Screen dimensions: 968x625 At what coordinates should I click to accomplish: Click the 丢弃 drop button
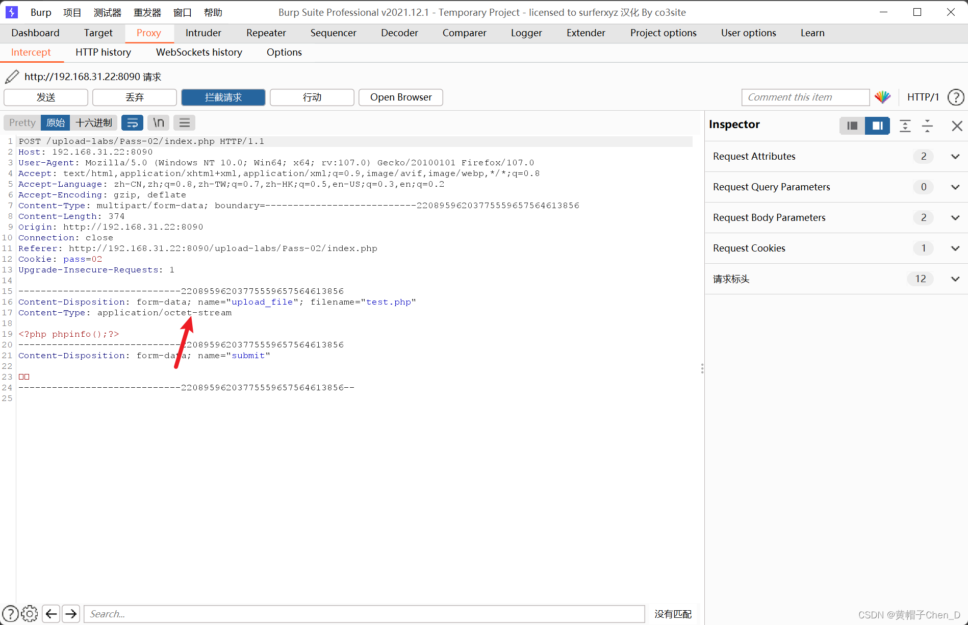point(135,97)
